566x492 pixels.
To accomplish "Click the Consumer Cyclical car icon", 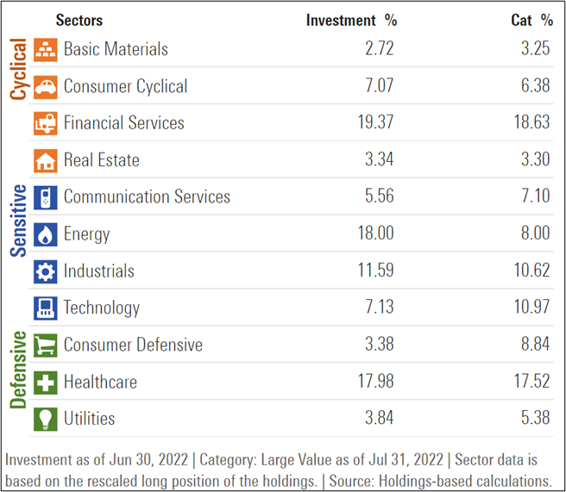I will (45, 86).
